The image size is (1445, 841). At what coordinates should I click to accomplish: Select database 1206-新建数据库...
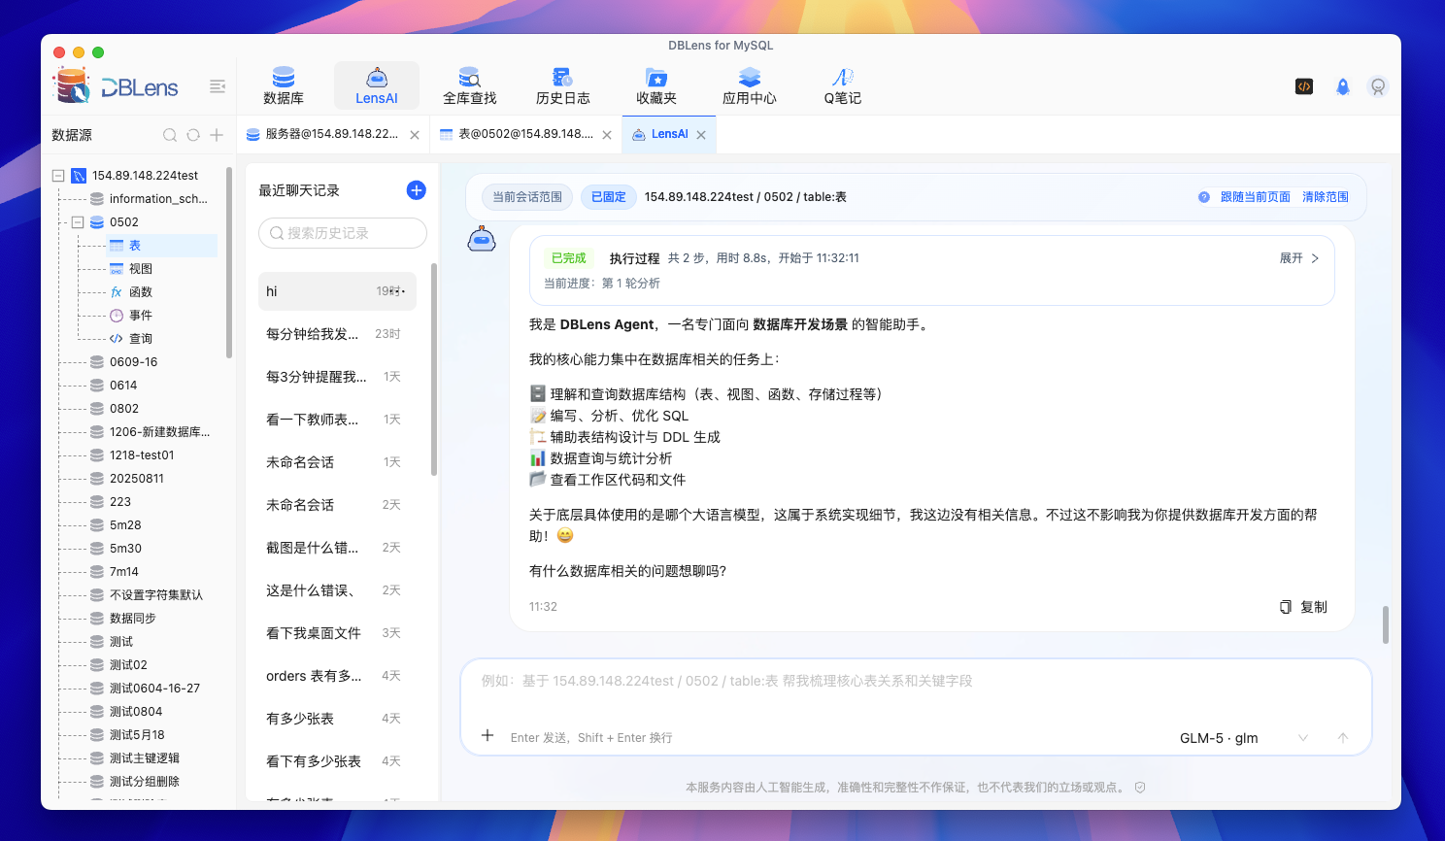point(159,432)
